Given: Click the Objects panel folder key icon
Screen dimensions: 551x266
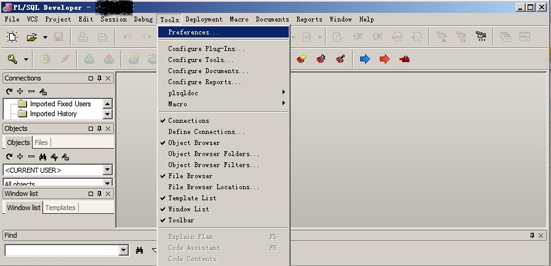Looking at the screenshot, I should coord(65,157).
